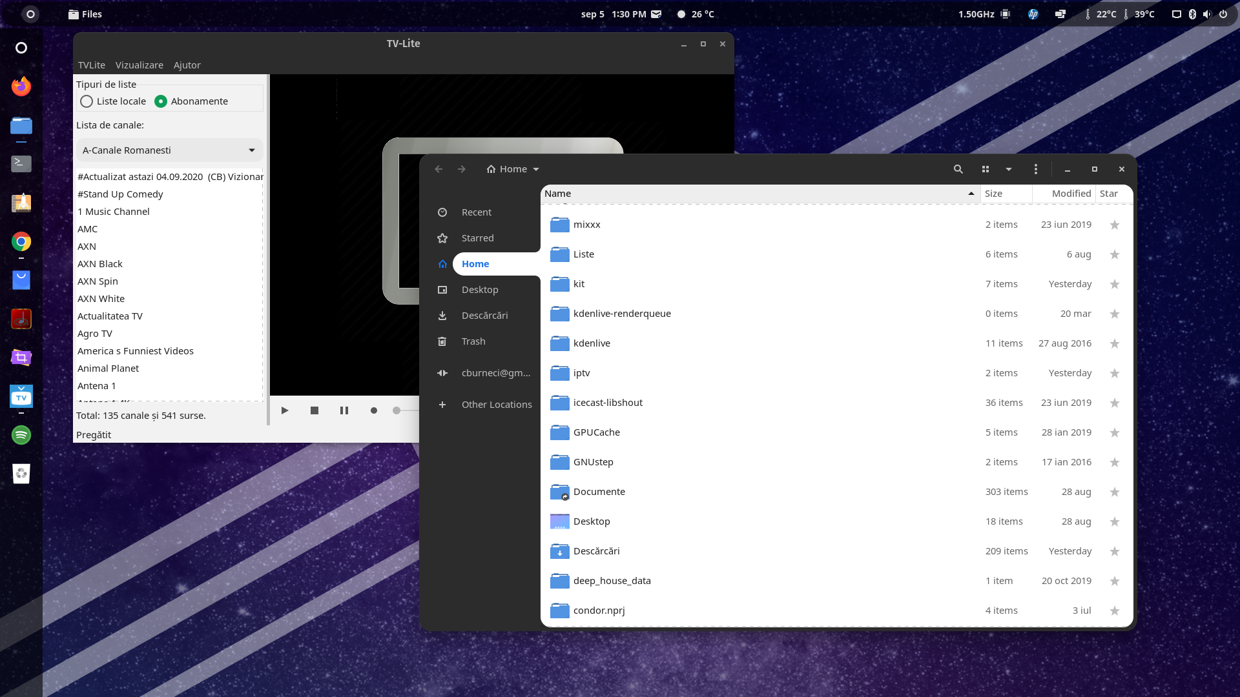Select the kdenlive folder icon
The height and width of the screenshot is (697, 1240).
pos(559,343)
